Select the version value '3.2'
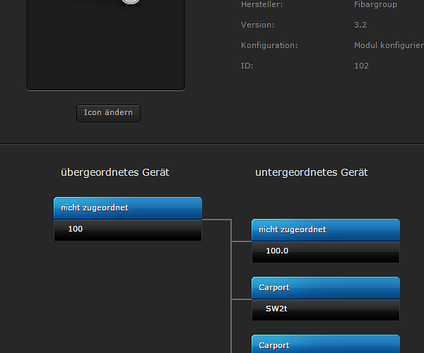The width and height of the screenshot is (424, 353). (360, 25)
